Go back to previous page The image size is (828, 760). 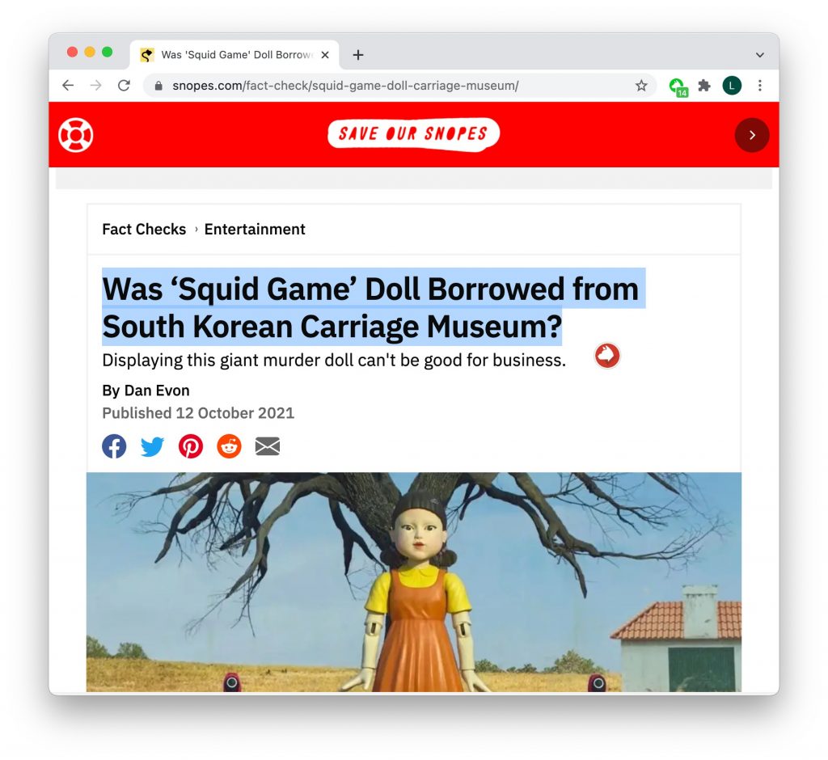point(68,86)
